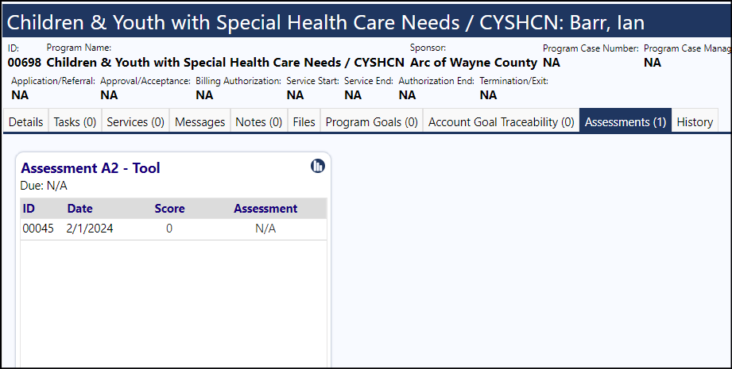The width and height of the screenshot is (732, 369).
Task: Open Account Goal Traceability (0) tab
Action: (501, 122)
